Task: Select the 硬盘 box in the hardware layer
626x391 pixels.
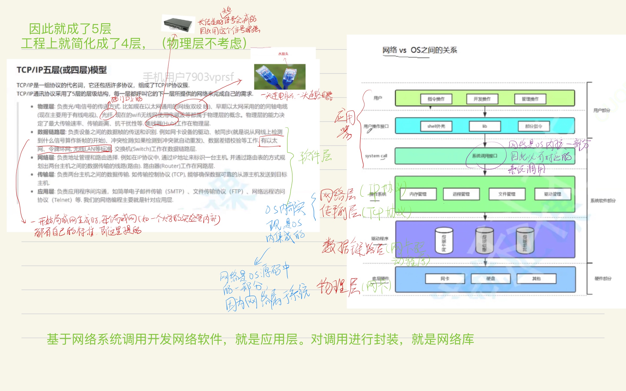Action: (491, 279)
